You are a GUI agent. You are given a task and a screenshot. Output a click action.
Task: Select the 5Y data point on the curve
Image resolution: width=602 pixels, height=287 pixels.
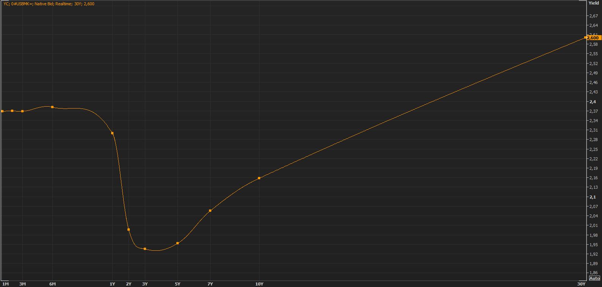coord(178,243)
